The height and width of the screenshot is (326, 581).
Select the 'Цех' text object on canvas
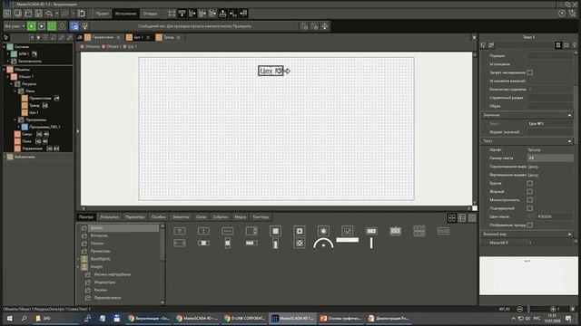(271, 71)
